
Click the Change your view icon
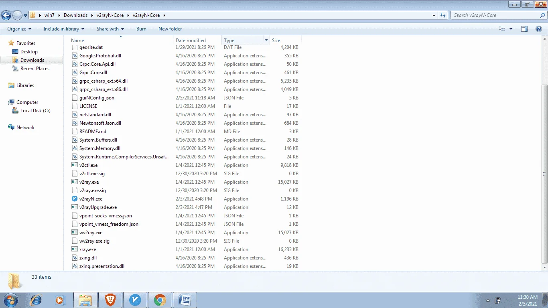502,29
